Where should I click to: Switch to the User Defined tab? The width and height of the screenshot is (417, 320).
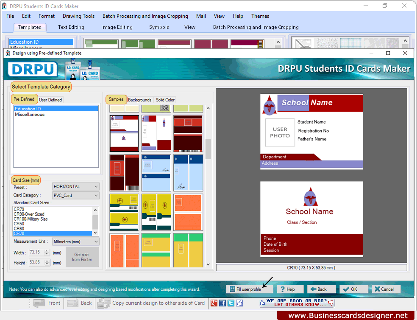click(50, 100)
